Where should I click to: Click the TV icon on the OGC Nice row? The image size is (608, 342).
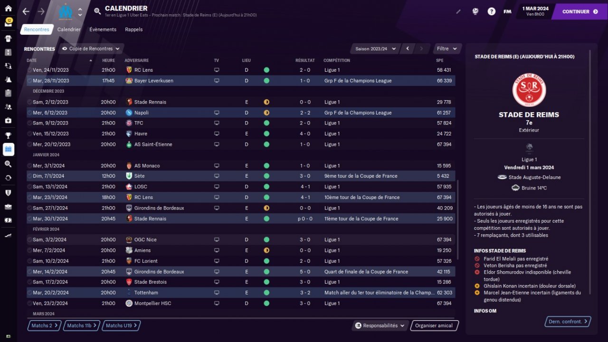[x=217, y=240]
